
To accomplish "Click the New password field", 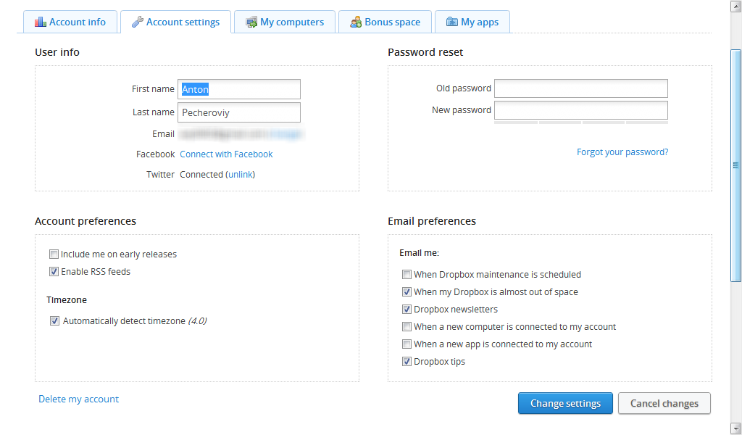I will [581, 110].
